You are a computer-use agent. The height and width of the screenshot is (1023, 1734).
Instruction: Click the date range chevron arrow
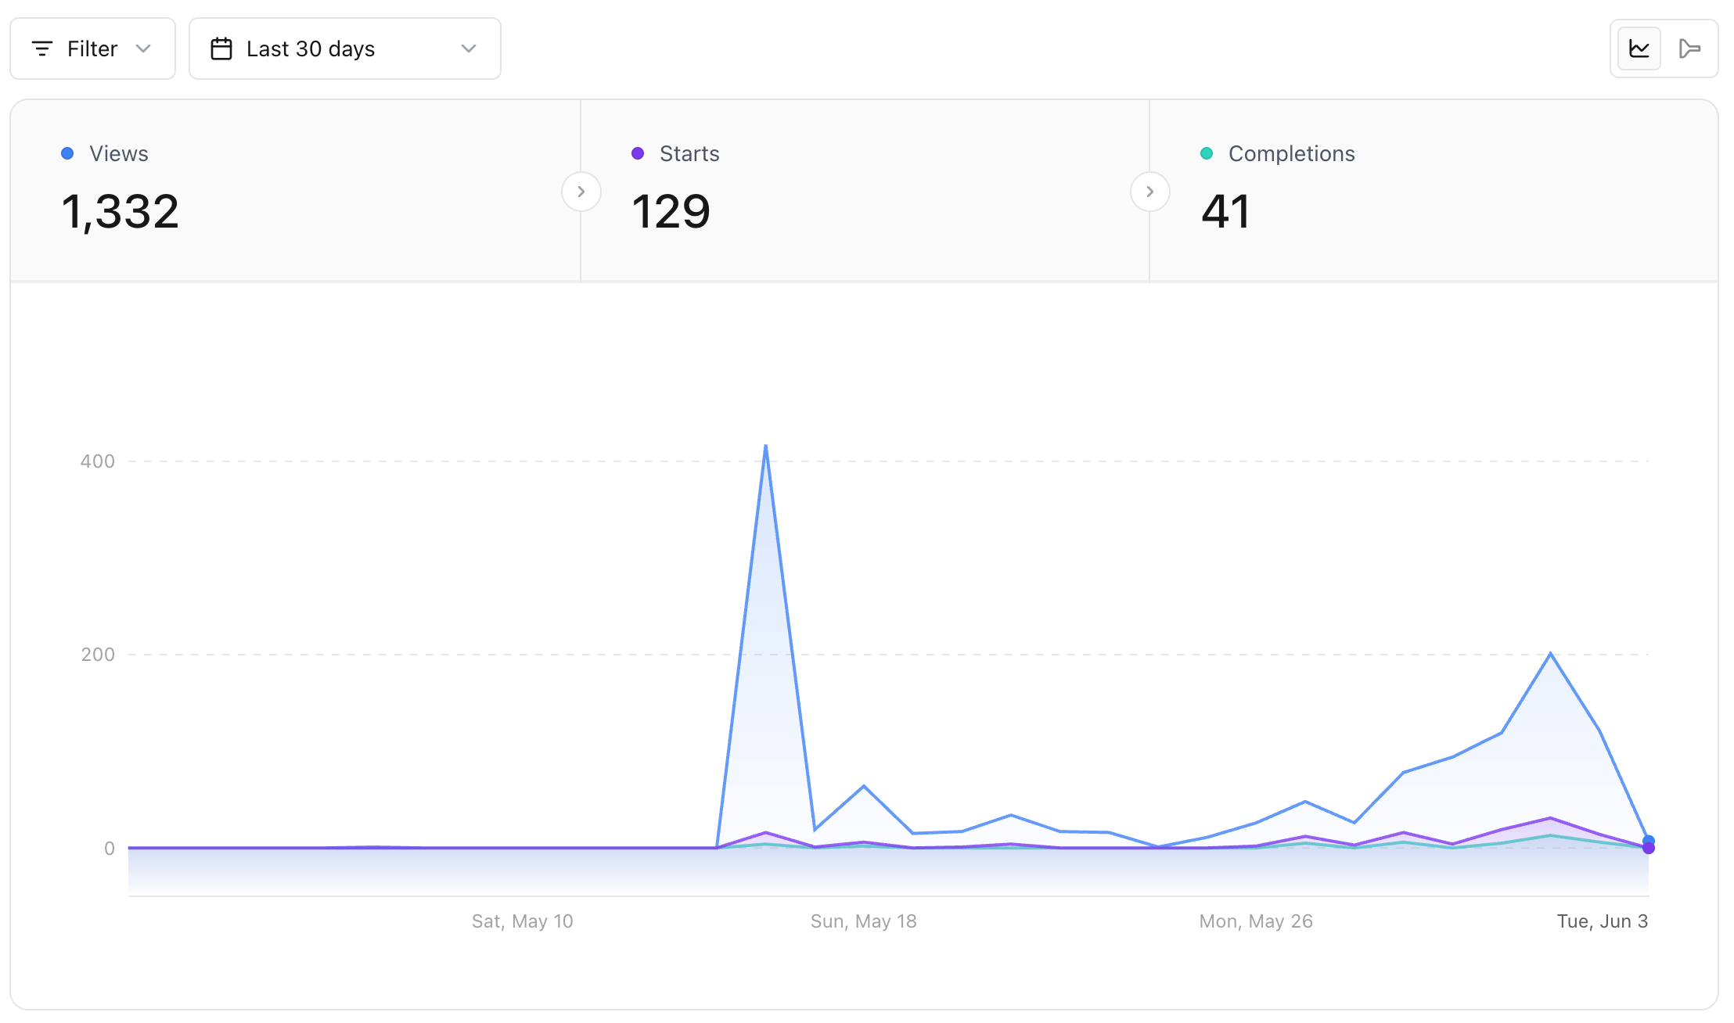[469, 49]
